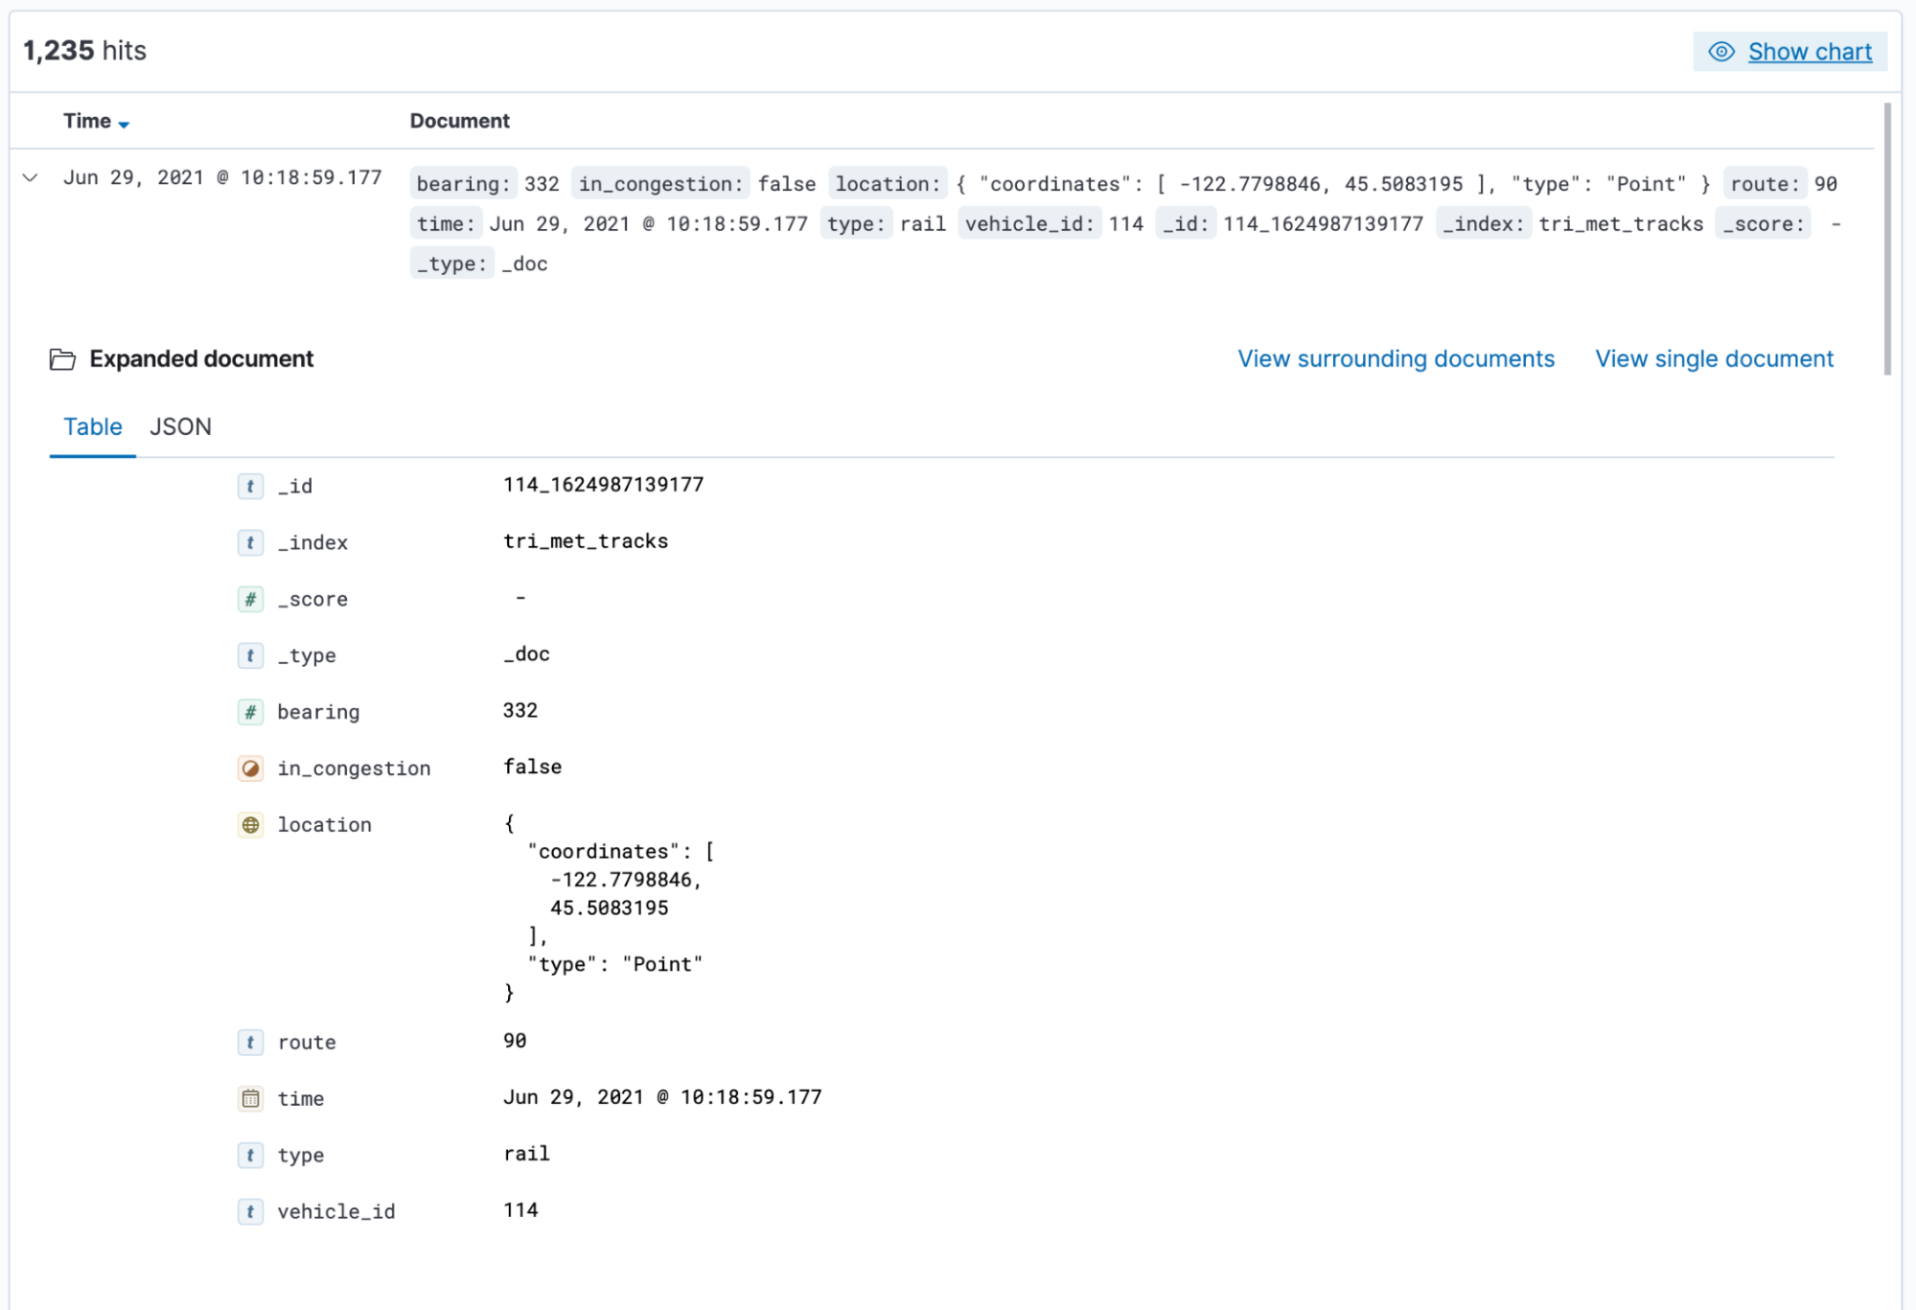Click the string icon beside vehicle_id

250,1211
